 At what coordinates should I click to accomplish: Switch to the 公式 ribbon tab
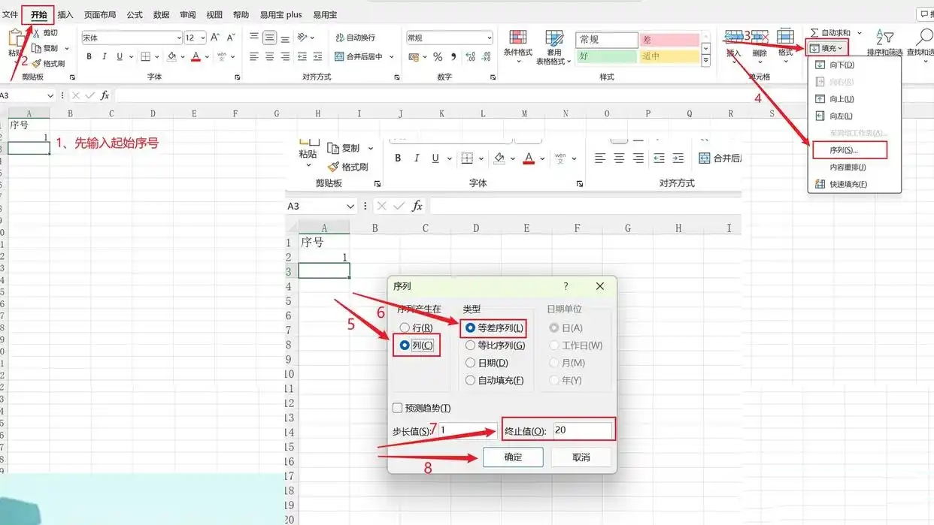coord(135,14)
